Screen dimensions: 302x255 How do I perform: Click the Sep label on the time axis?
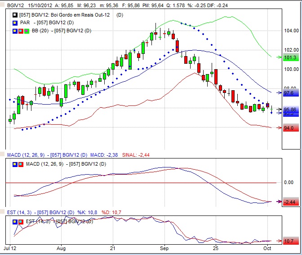pyautogui.click(x=164, y=247)
